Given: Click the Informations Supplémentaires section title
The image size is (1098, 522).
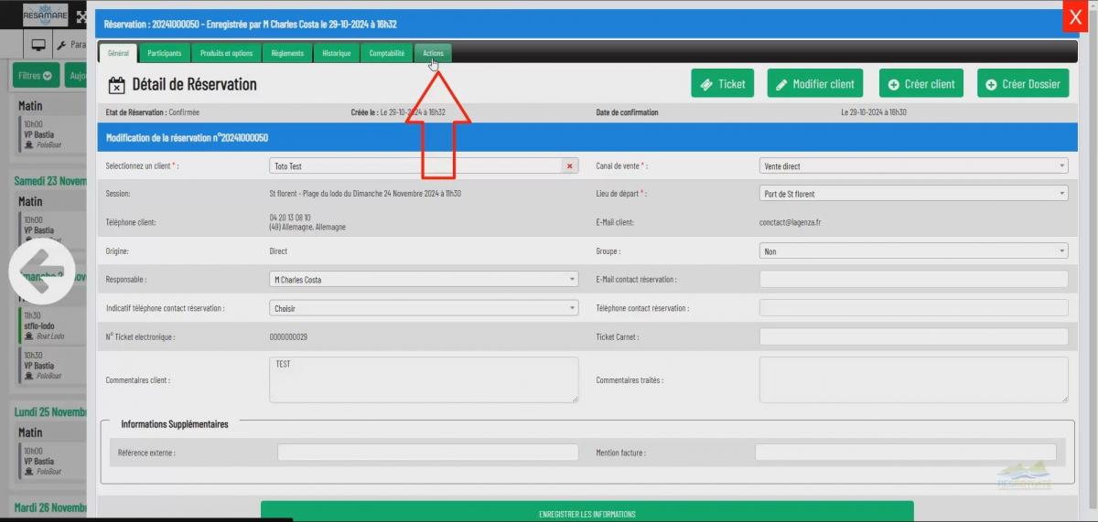Looking at the screenshot, I should (175, 424).
